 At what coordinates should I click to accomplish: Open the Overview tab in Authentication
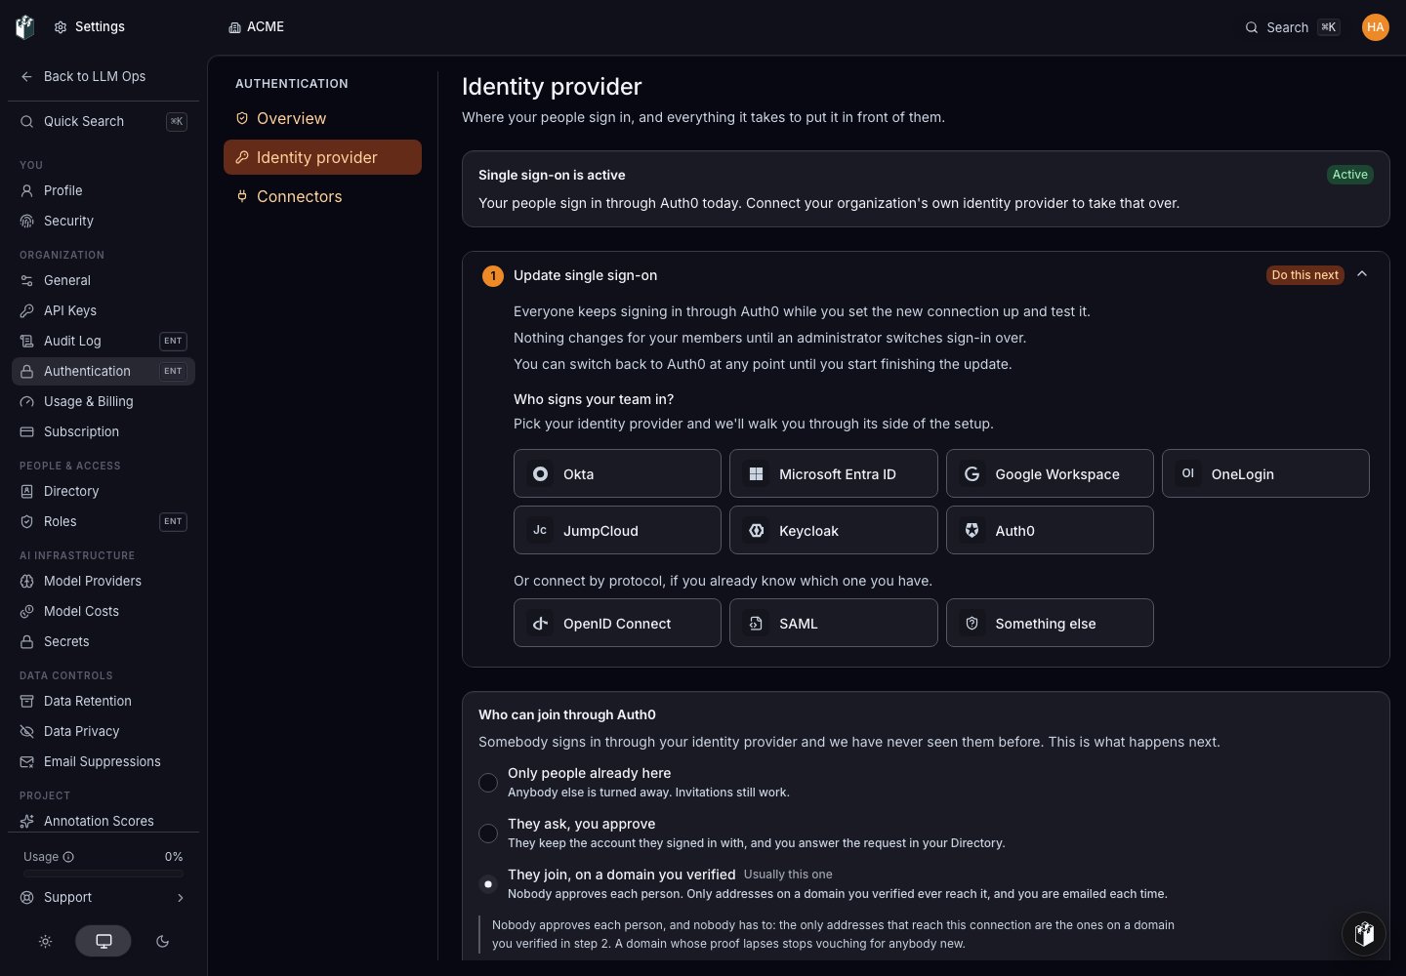[x=322, y=118]
